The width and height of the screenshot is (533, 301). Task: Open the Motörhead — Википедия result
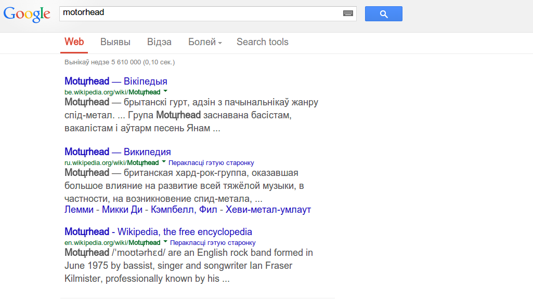click(x=118, y=152)
